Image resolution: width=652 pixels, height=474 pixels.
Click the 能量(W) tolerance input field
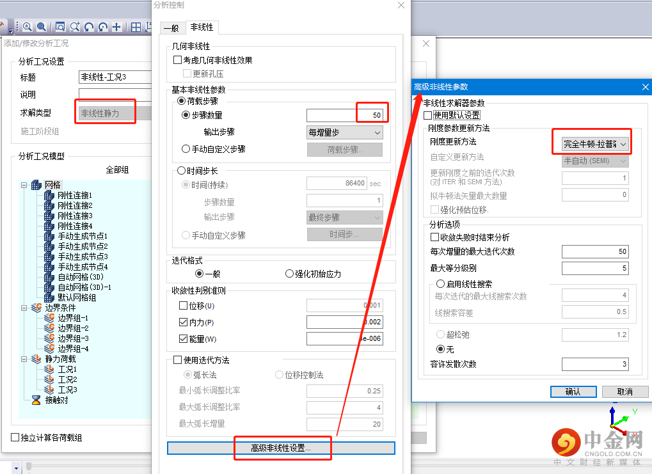345,338
